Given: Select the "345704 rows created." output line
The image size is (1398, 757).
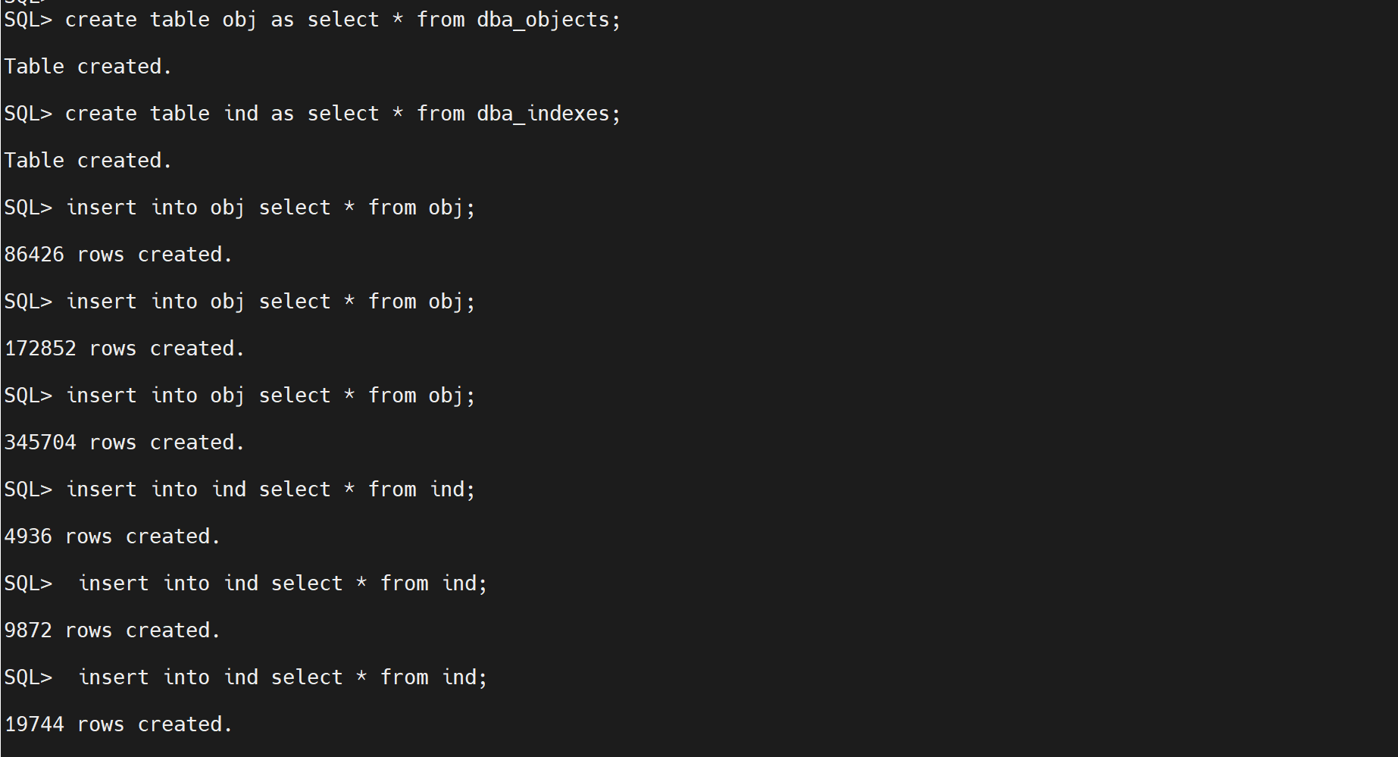Looking at the screenshot, I should pyautogui.click(x=124, y=443).
